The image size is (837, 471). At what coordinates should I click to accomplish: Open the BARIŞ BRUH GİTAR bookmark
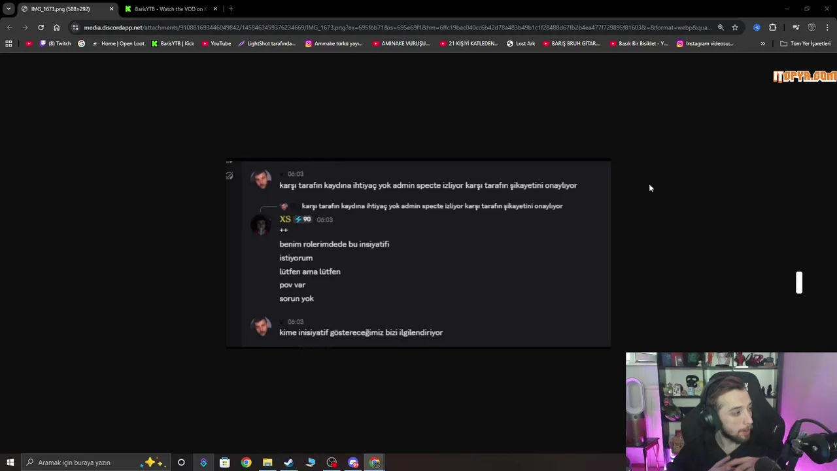pyautogui.click(x=571, y=44)
